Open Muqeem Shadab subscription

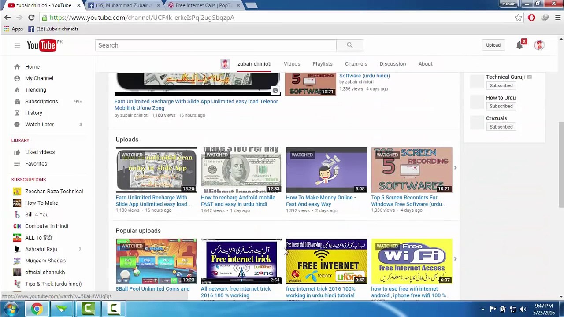pos(45,261)
